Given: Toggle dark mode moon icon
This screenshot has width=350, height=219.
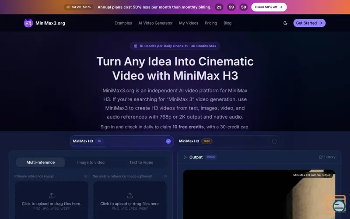Looking at the screenshot, I should click(285, 23).
